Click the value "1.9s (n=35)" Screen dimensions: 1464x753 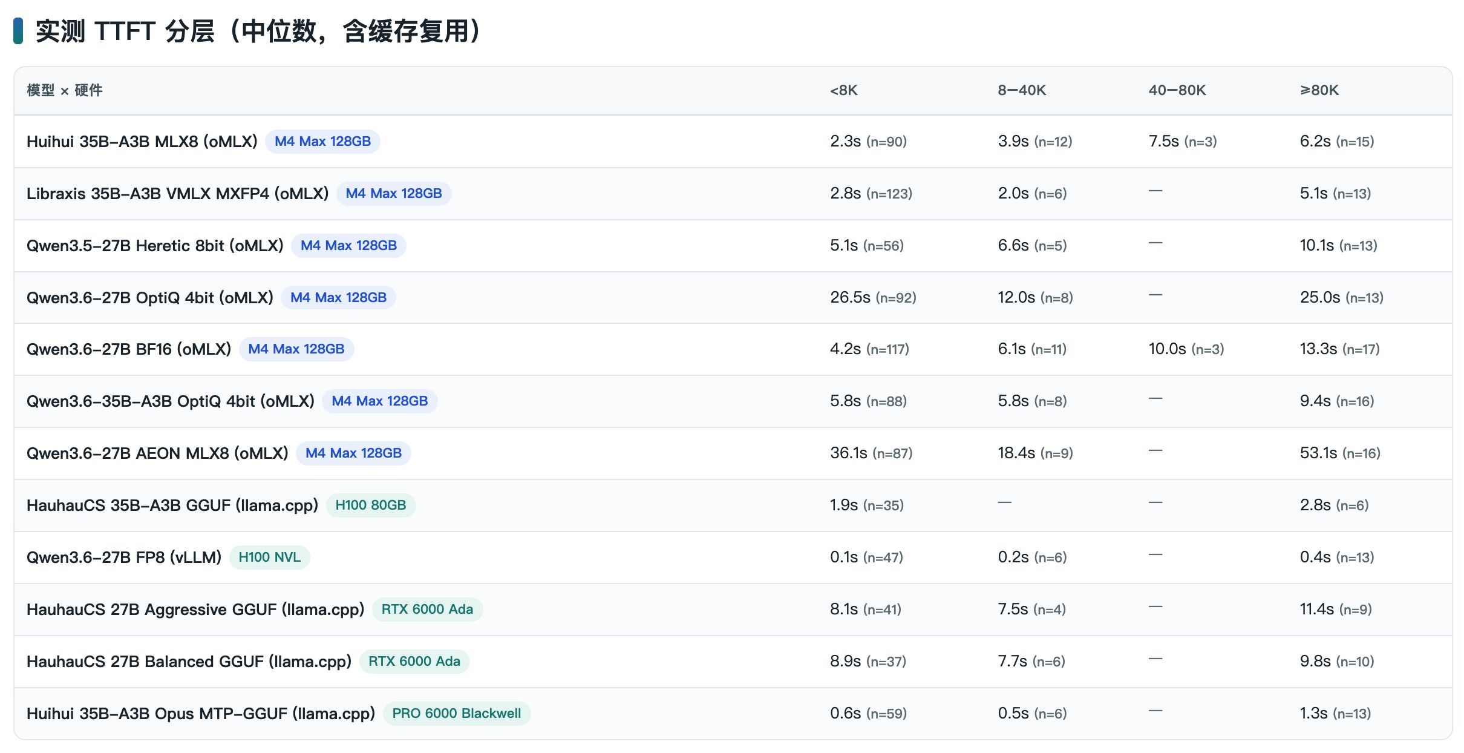(x=867, y=505)
